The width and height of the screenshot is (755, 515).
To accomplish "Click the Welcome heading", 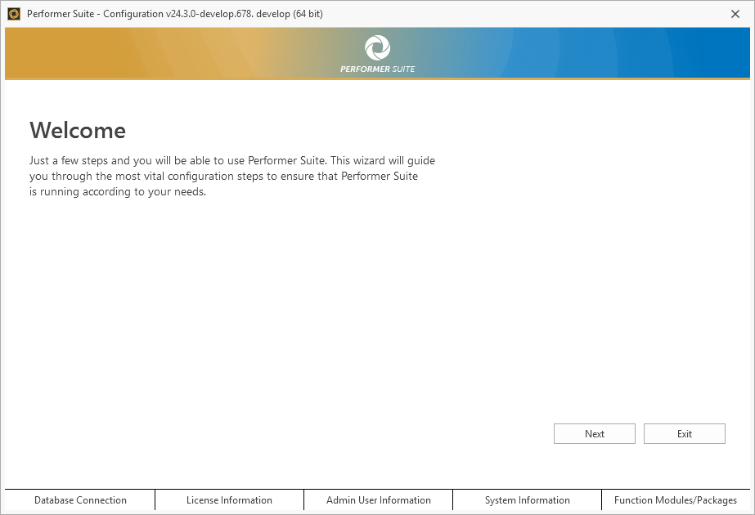I will pos(78,131).
